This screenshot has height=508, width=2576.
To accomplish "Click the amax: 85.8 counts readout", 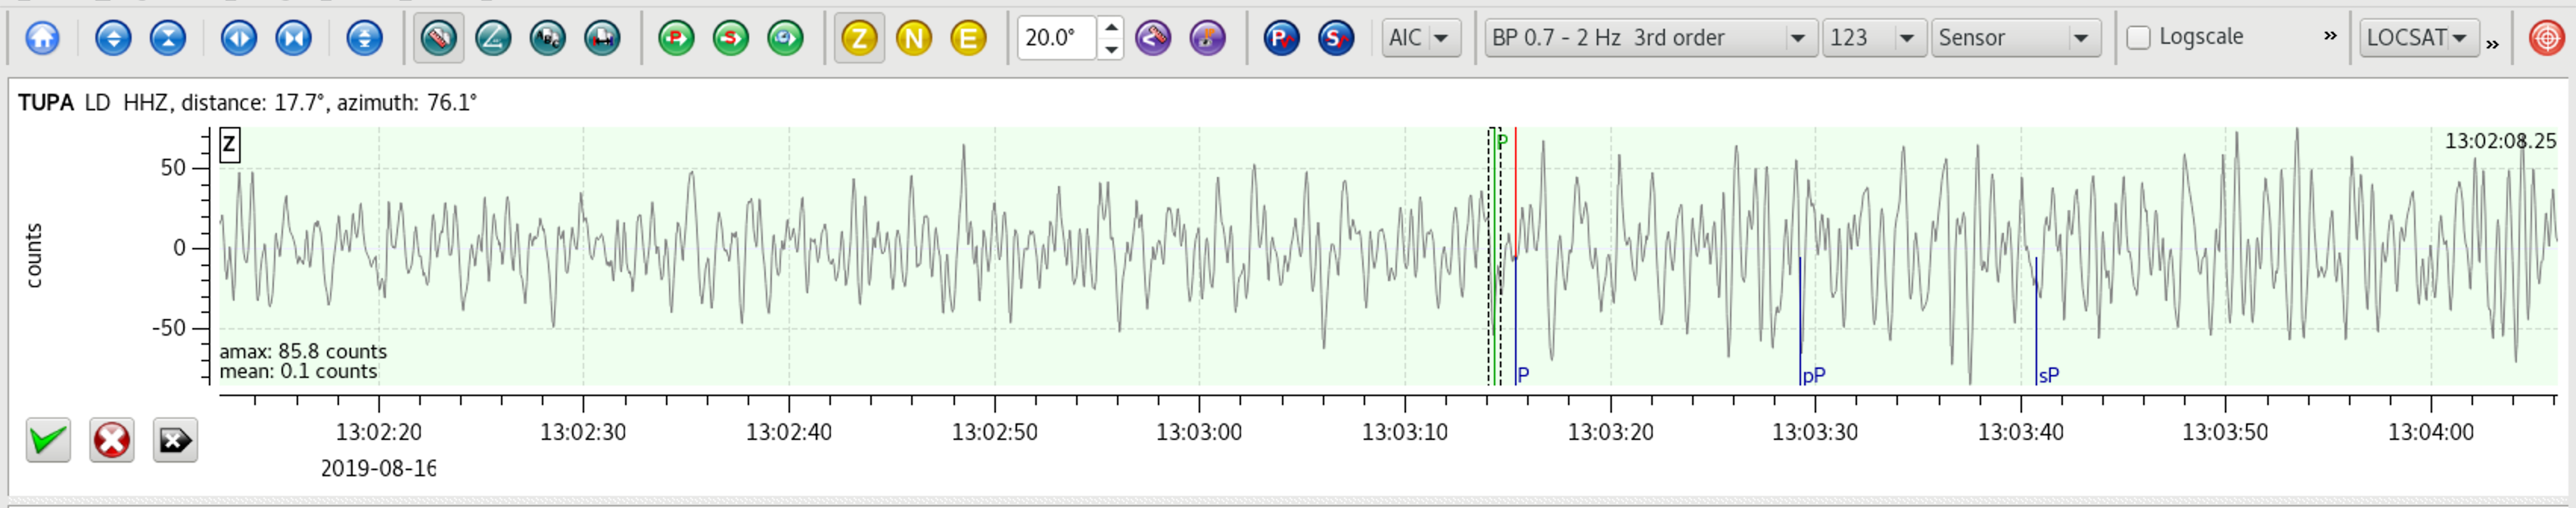I will pyautogui.click(x=303, y=352).
